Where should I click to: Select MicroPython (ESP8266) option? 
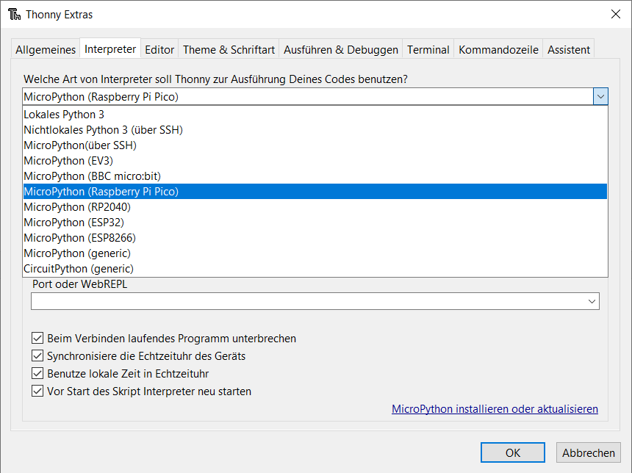tap(315, 238)
